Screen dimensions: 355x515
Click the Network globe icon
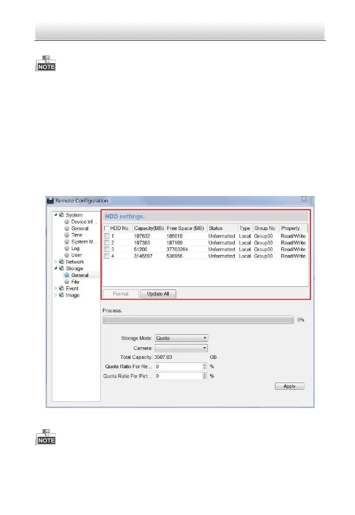click(x=61, y=262)
